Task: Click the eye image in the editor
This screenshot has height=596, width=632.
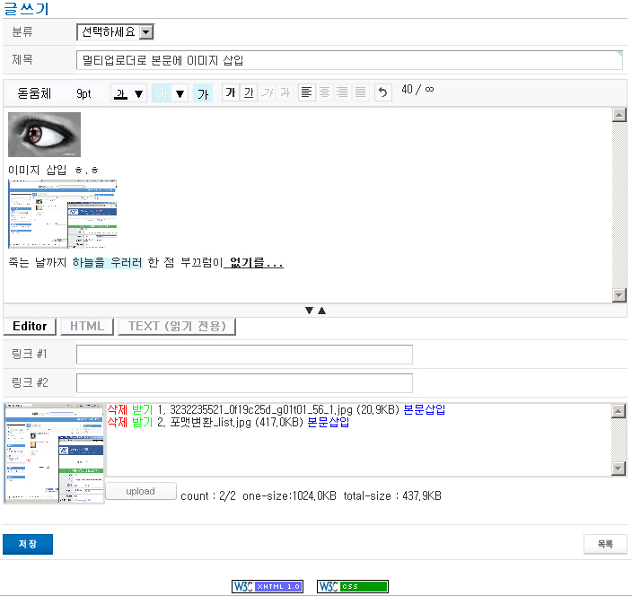Action: [44, 135]
